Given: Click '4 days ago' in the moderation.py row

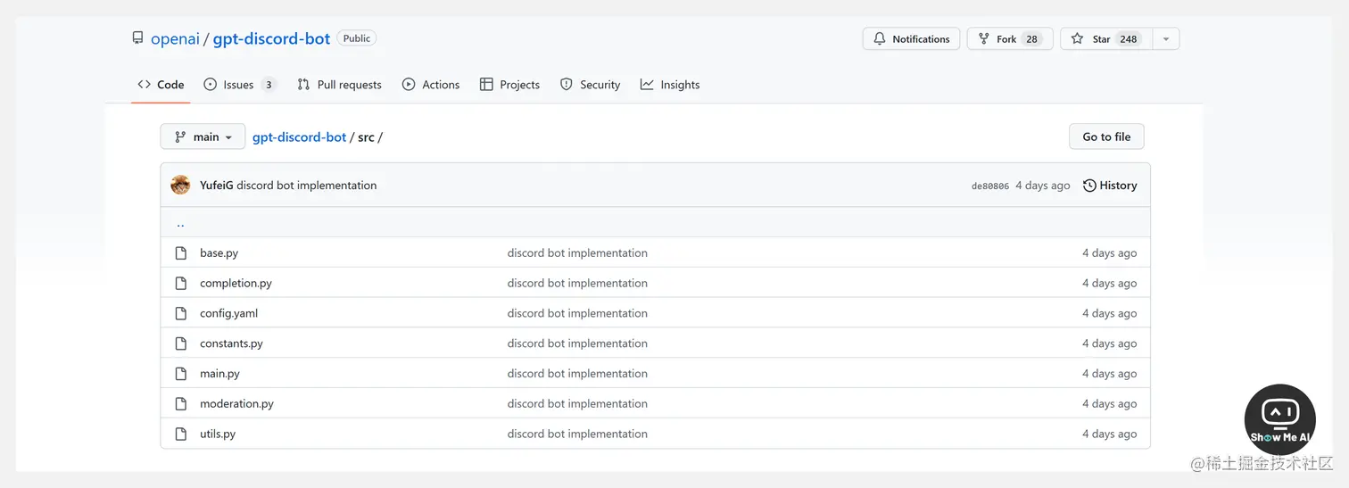Looking at the screenshot, I should tap(1109, 404).
